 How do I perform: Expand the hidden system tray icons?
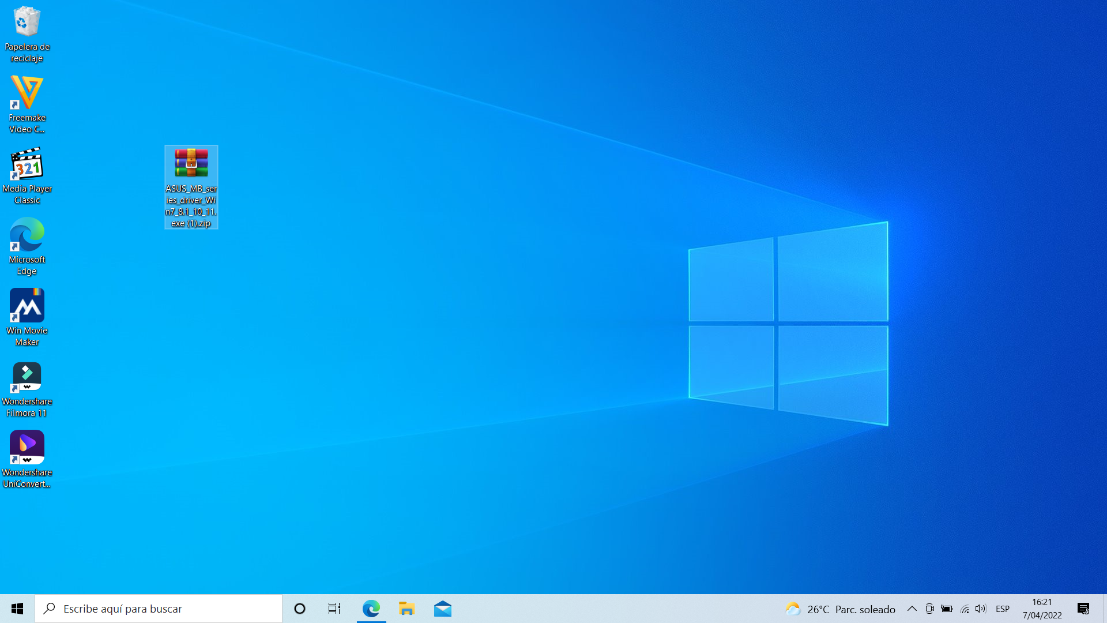point(912,609)
